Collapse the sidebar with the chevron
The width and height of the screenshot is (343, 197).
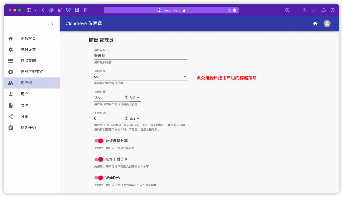[52, 24]
